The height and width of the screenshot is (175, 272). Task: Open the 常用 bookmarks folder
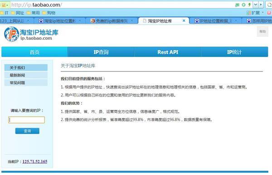tap(33, 13)
